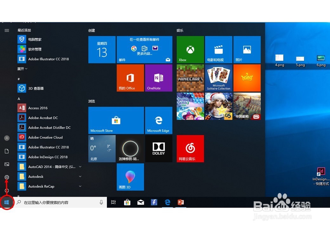Screen dimensions: 330x228
Task: Open the 邮件 mail tile
Action: click(x=145, y=50)
